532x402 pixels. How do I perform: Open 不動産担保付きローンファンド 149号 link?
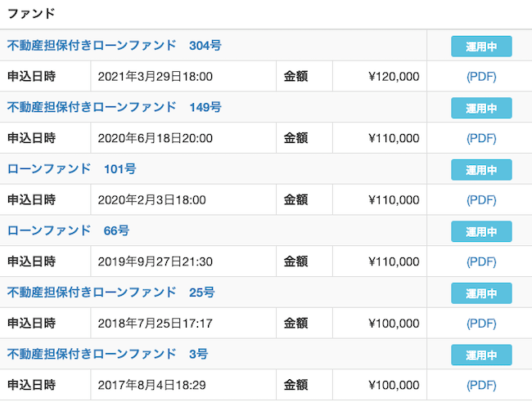click(x=114, y=107)
